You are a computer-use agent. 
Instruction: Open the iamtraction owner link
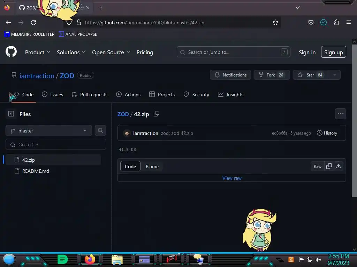[37, 75]
